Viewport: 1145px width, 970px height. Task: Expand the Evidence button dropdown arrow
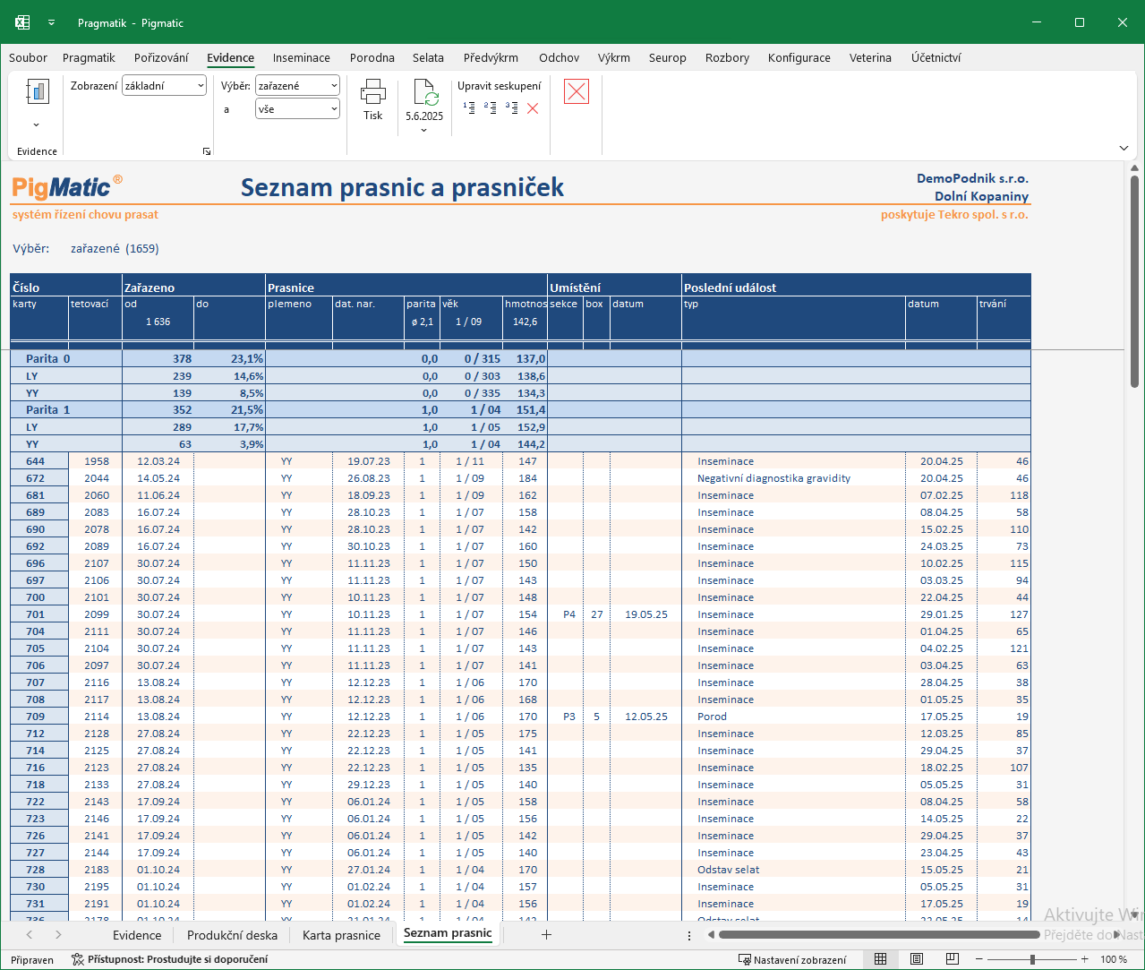37,125
